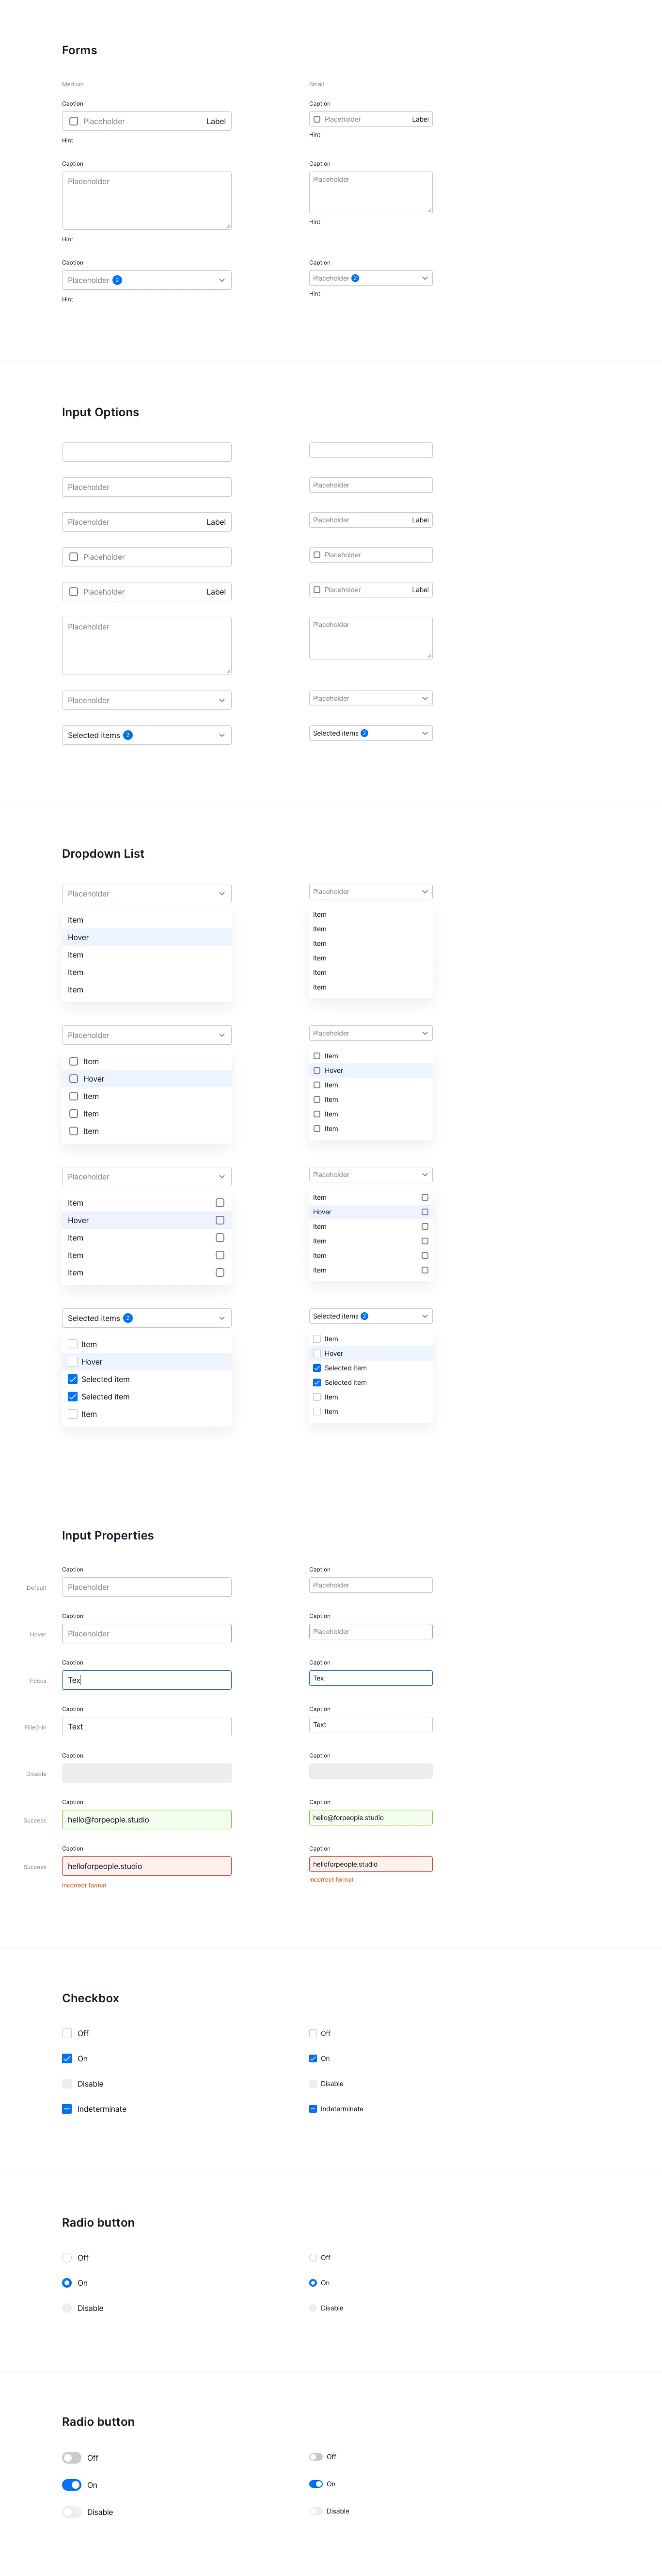Click the Medium column label in Forms
Screen dimensions: 662x2576
pos(73,84)
